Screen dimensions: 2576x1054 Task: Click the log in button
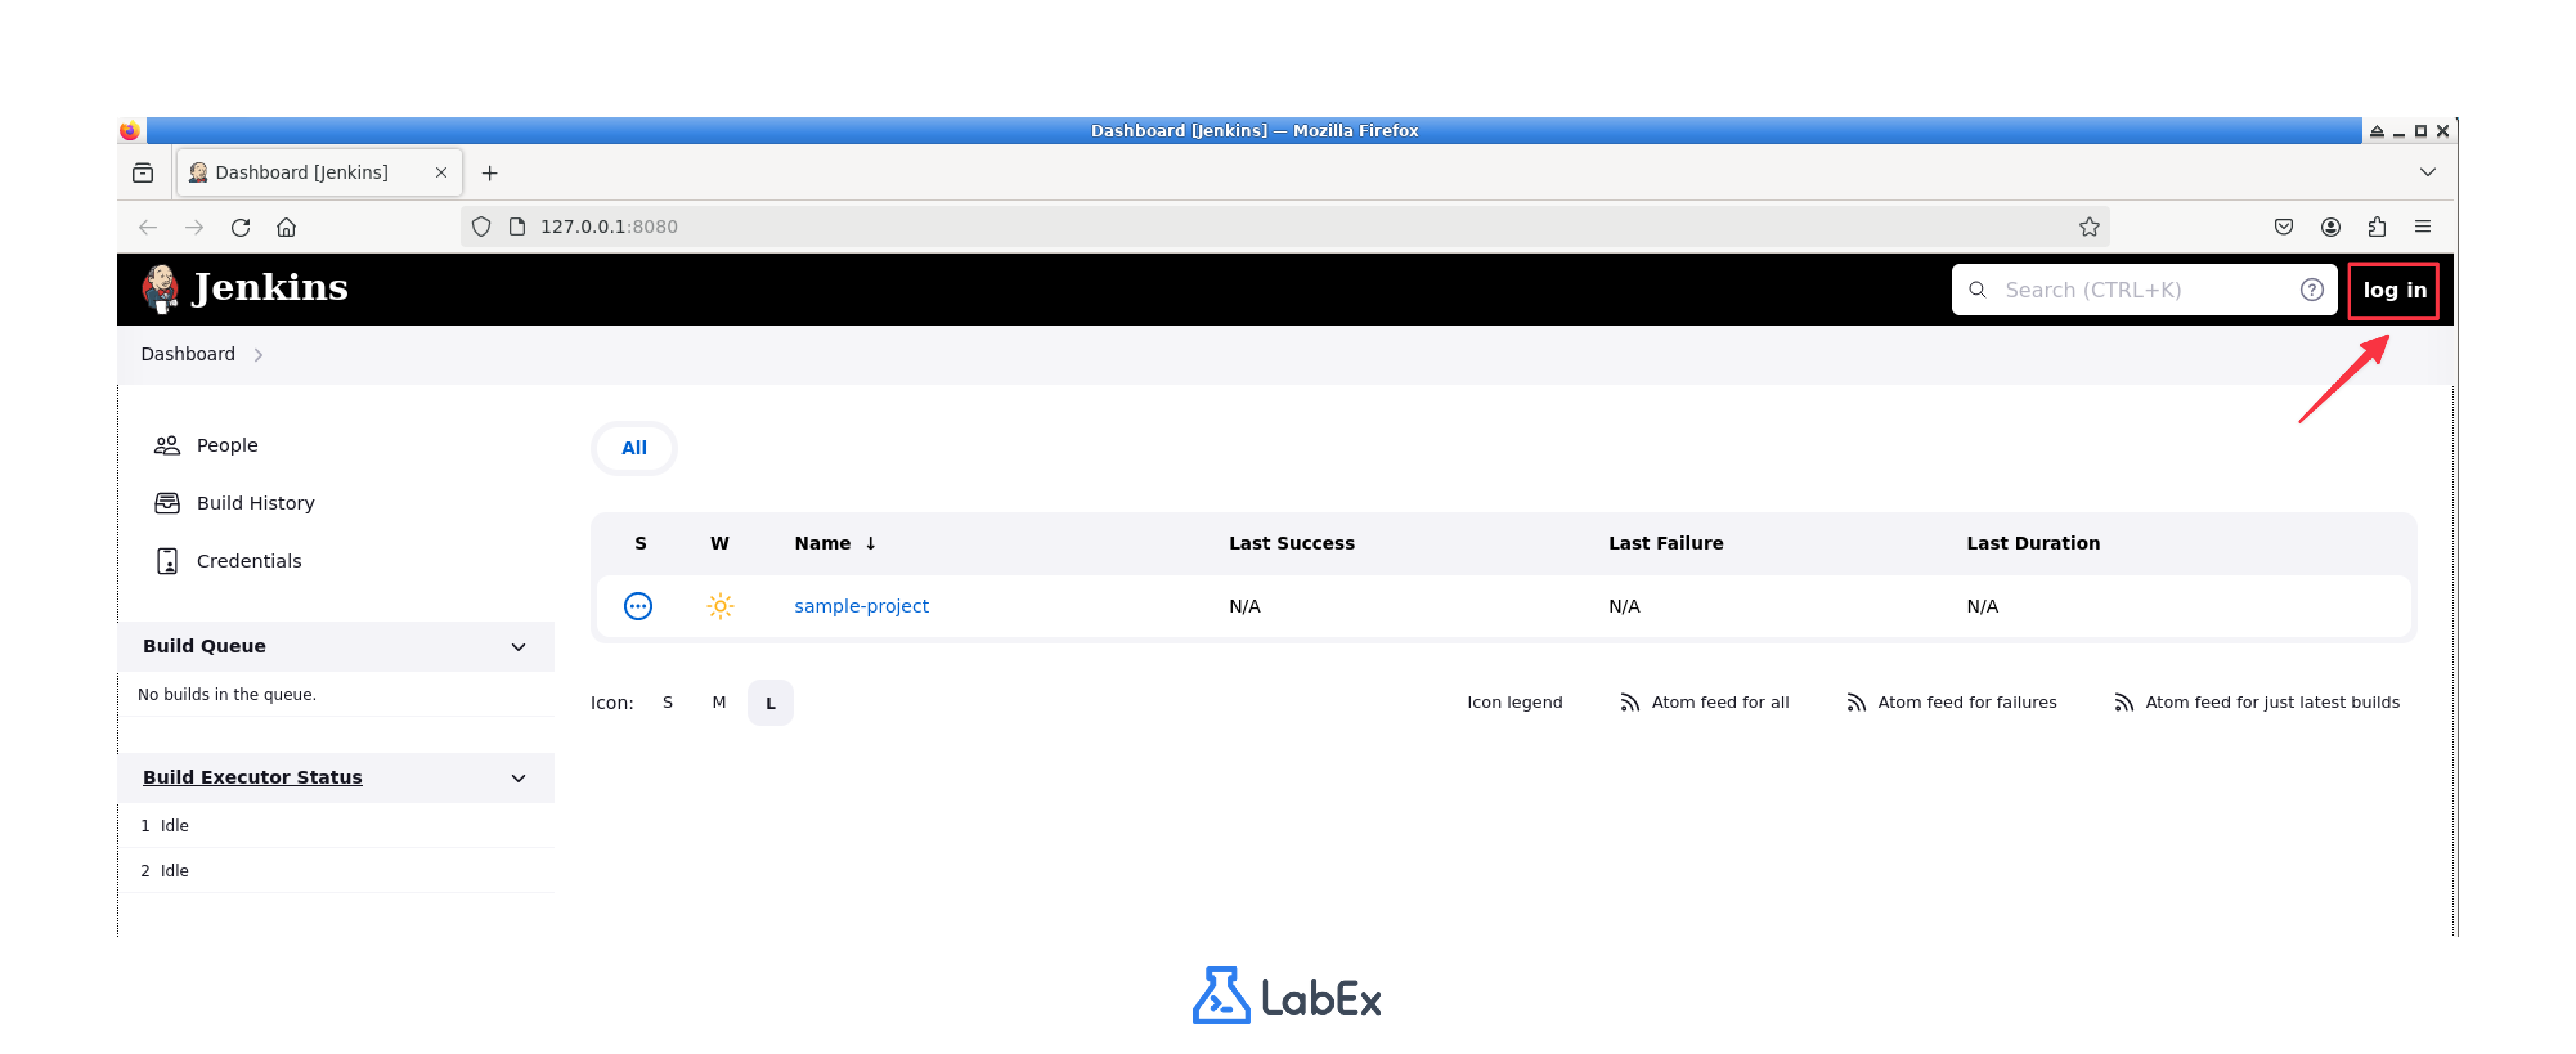2393,290
